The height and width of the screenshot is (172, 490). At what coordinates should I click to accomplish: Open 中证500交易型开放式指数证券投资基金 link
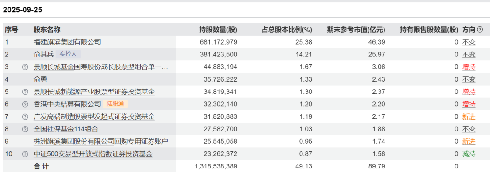(93, 154)
